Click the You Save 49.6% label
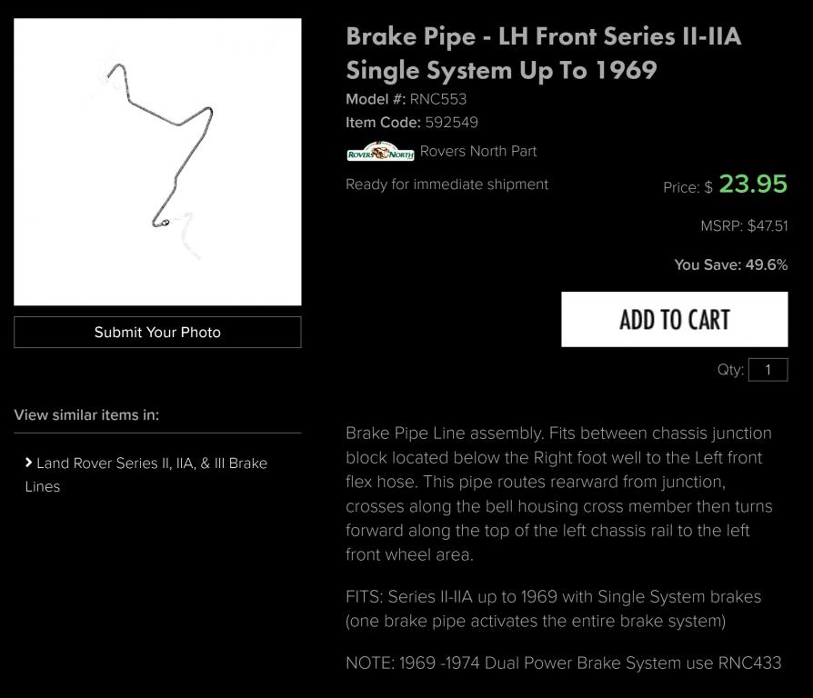 [730, 265]
